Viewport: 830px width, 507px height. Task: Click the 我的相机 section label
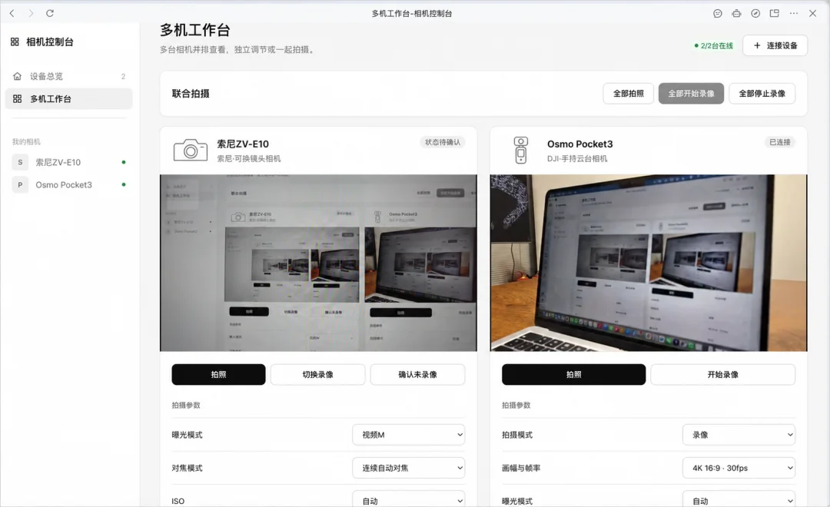tap(26, 142)
